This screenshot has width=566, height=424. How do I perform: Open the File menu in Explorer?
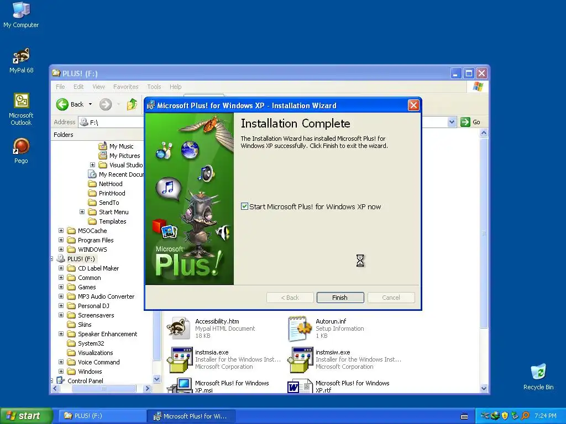tap(60, 87)
